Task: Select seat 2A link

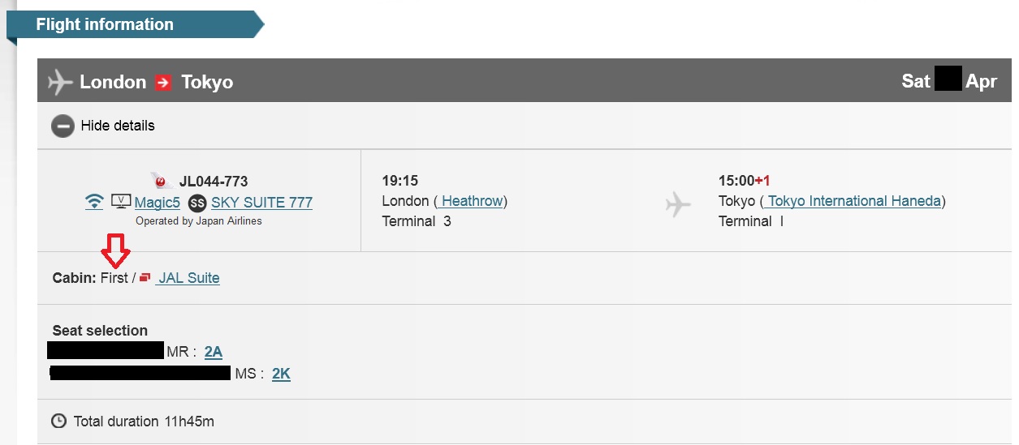Action: coord(214,352)
